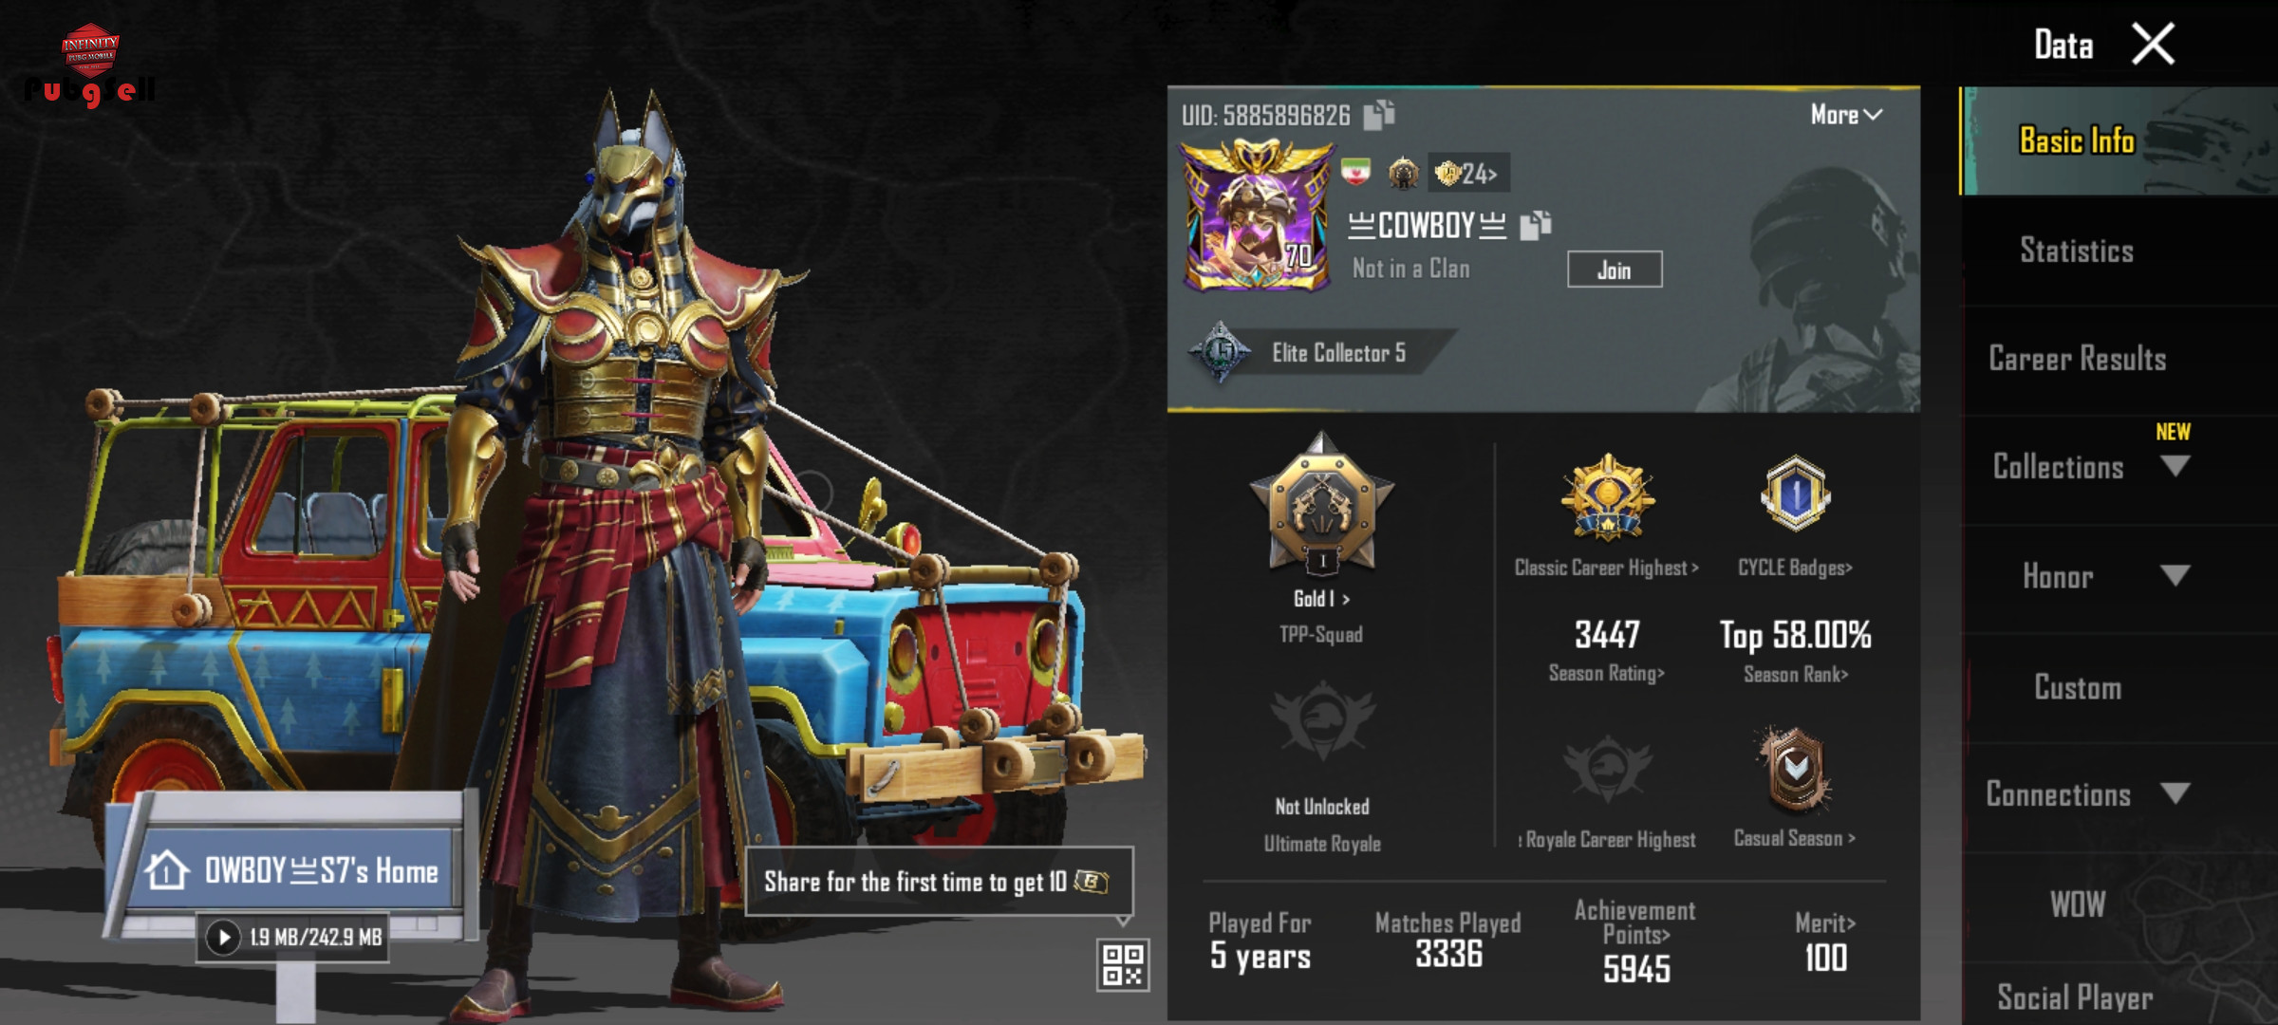Expand the Honor submenu arrow

(x=2175, y=575)
